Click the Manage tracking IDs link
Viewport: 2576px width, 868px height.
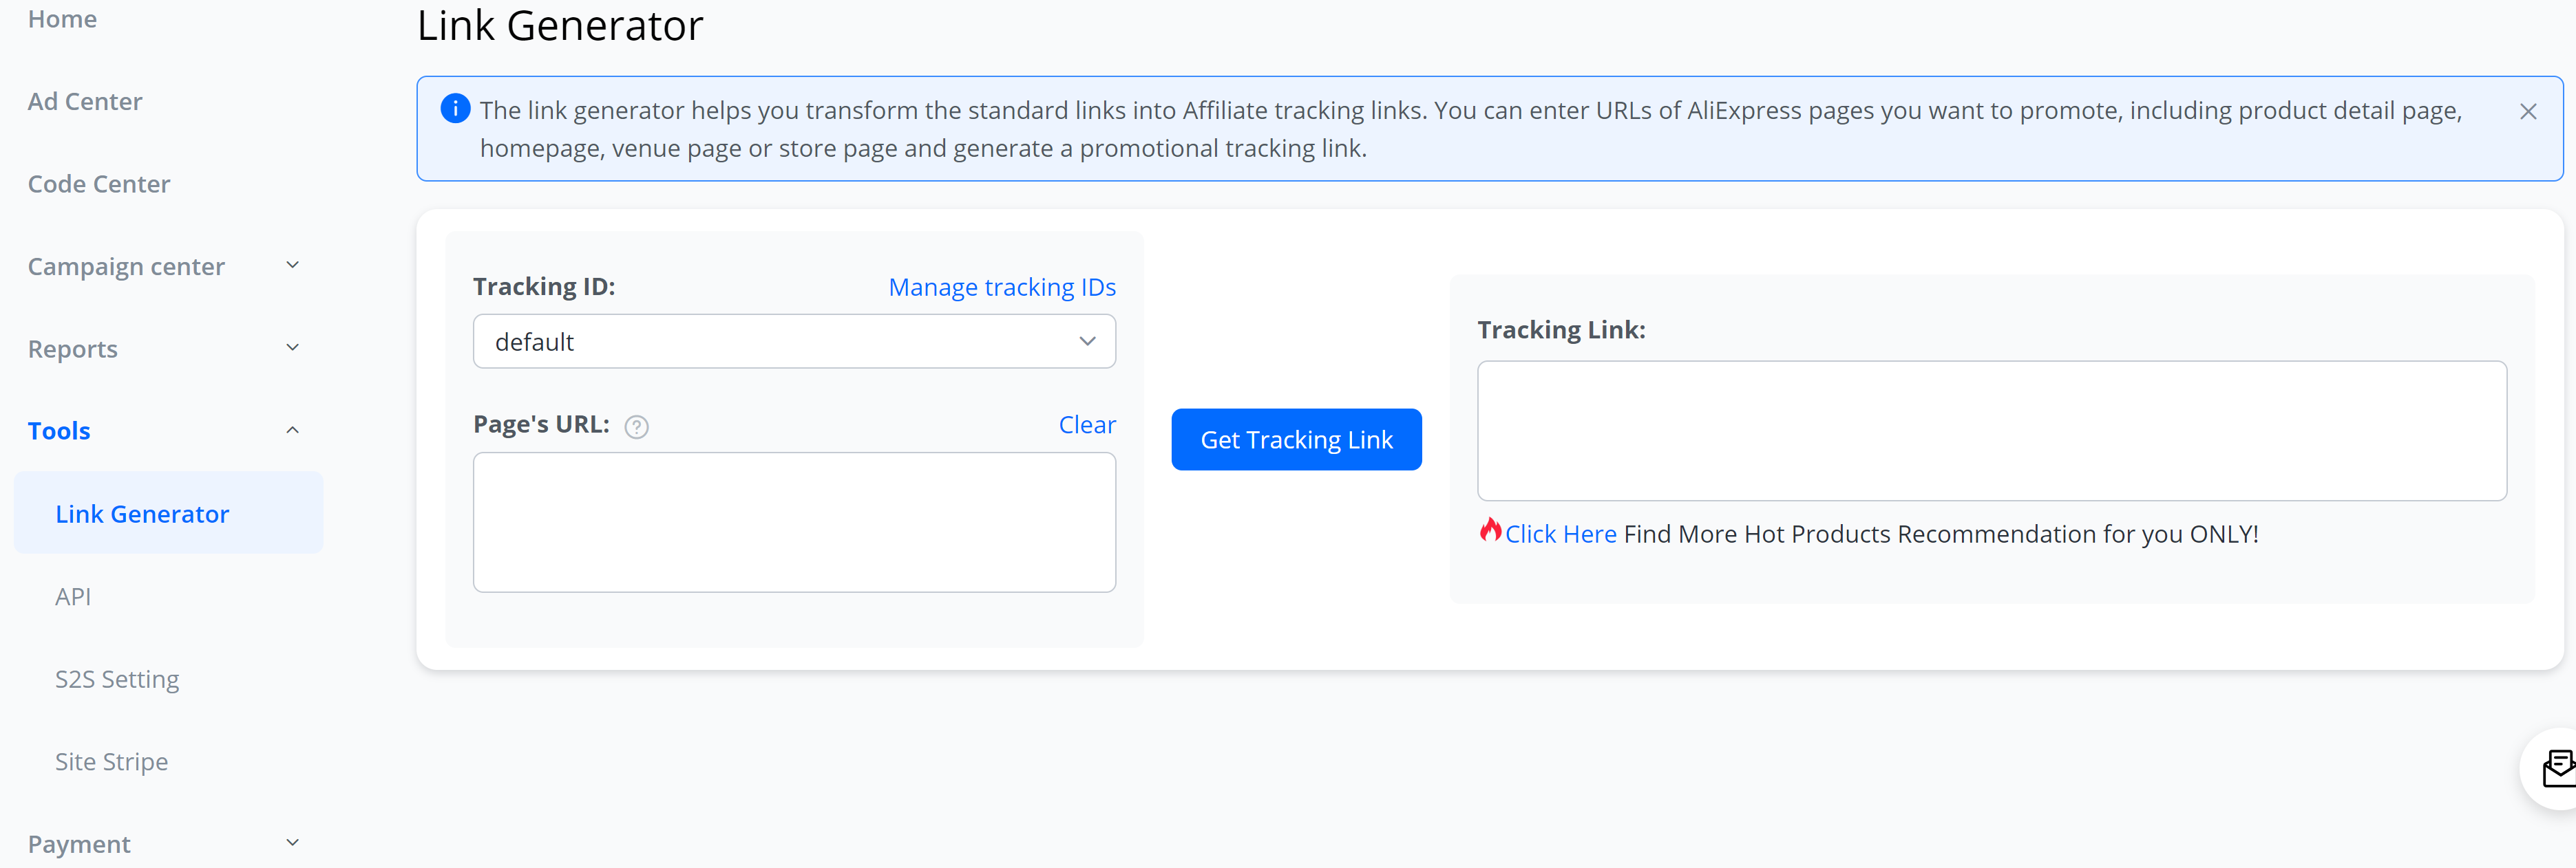(1002, 287)
